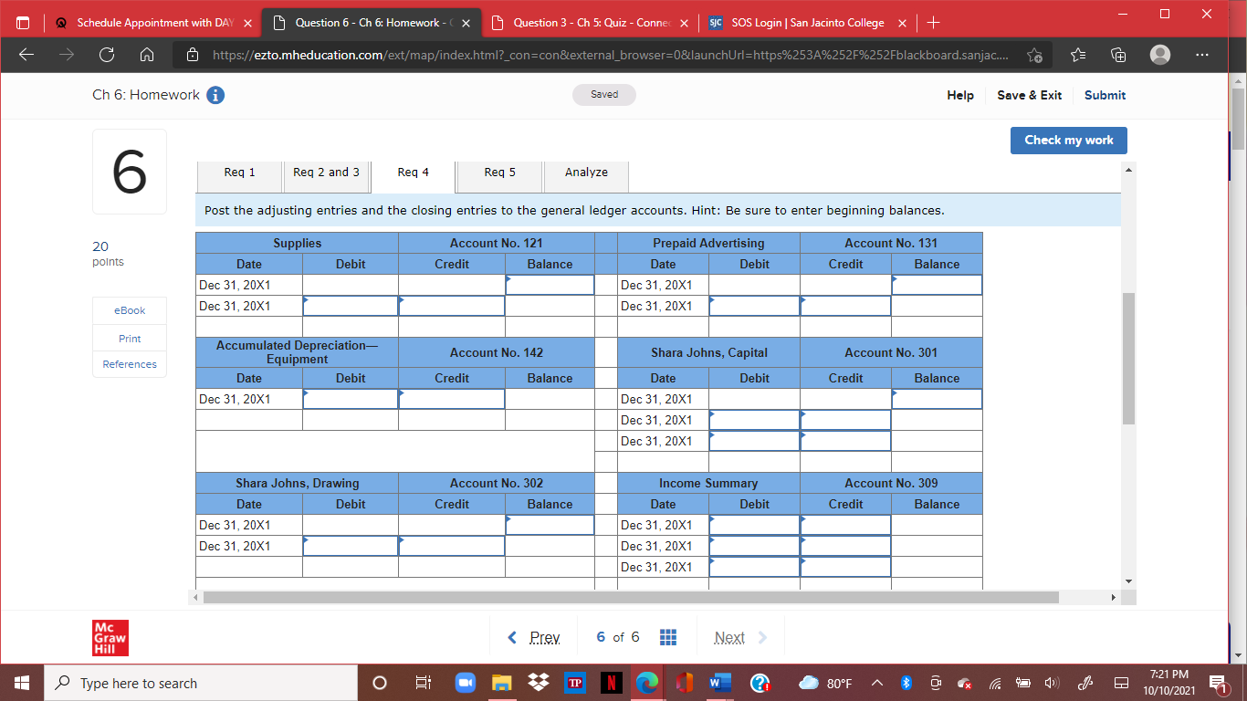Open File Explorer from the taskbar
1247x701 pixels.
pos(502,683)
